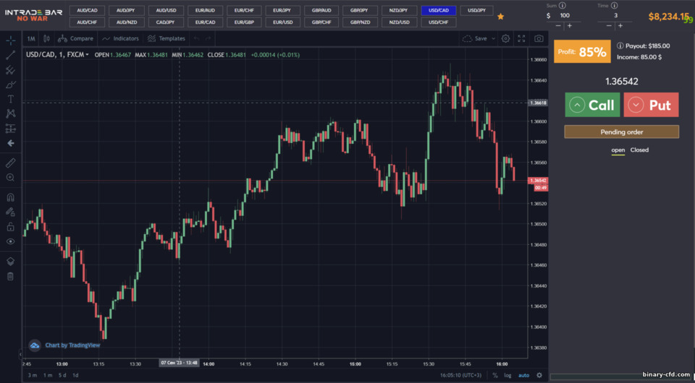Open the 1M timeframe dropdown
Viewport: 695px width, 383px height.
click(x=31, y=38)
